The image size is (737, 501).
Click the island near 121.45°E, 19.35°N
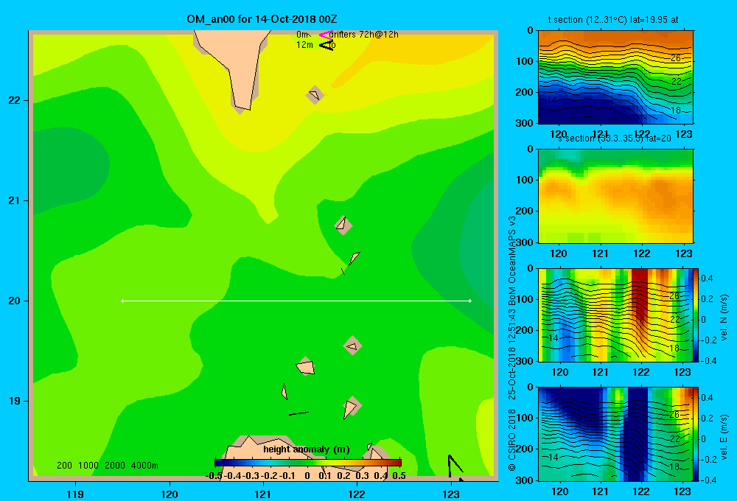click(x=306, y=365)
